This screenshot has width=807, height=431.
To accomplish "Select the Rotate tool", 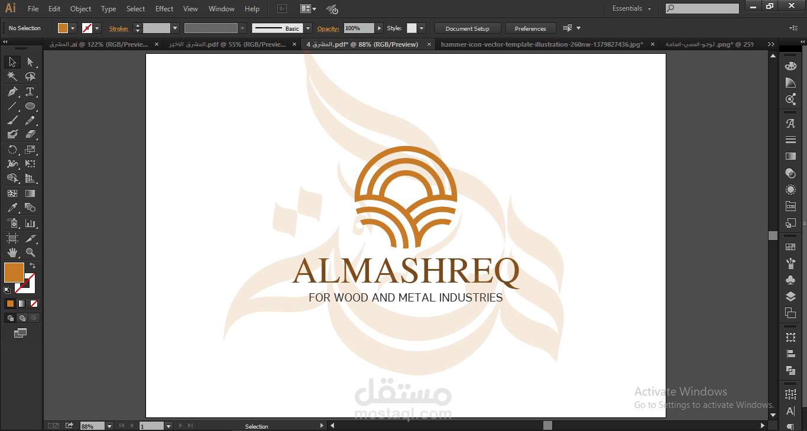I will (12, 150).
